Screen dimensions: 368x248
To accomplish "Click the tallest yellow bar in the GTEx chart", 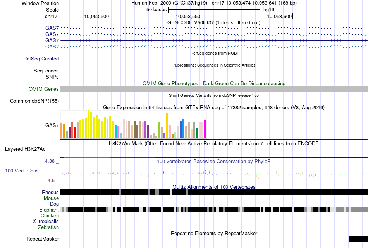I will pyautogui.click(x=88, y=124).
